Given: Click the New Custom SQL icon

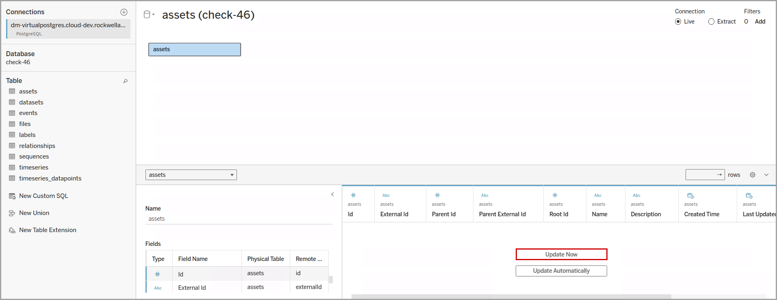Looking at the screenshot, I should [x=12, y=196].
